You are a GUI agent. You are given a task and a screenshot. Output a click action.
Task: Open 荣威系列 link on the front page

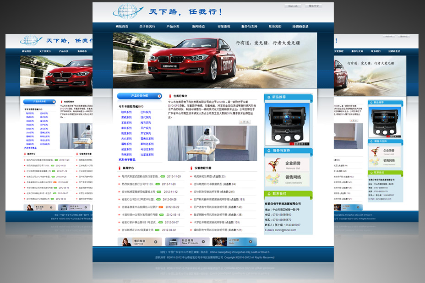click(x=126, y=117)
